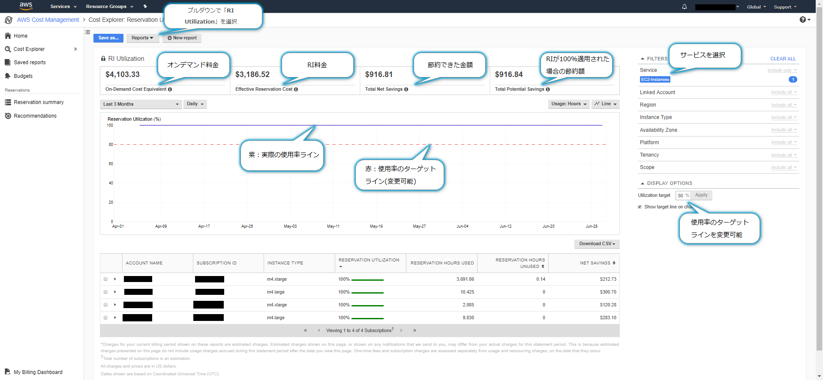Expand the row with 2,085 hours used
823x380 pixels.
(x=115, y=305)
